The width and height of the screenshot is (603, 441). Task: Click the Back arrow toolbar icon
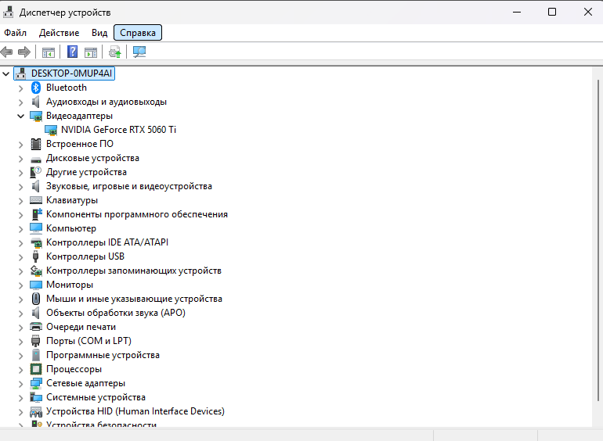(6, 52)
